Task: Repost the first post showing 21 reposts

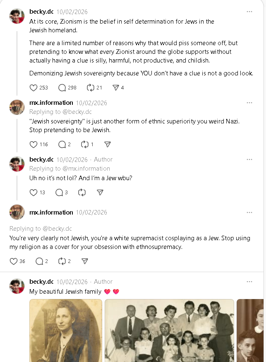Action: pos(90,88)
